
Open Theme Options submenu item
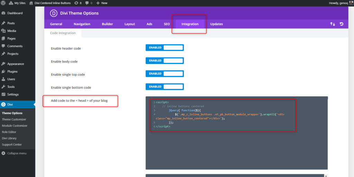(x=12, y=113)
